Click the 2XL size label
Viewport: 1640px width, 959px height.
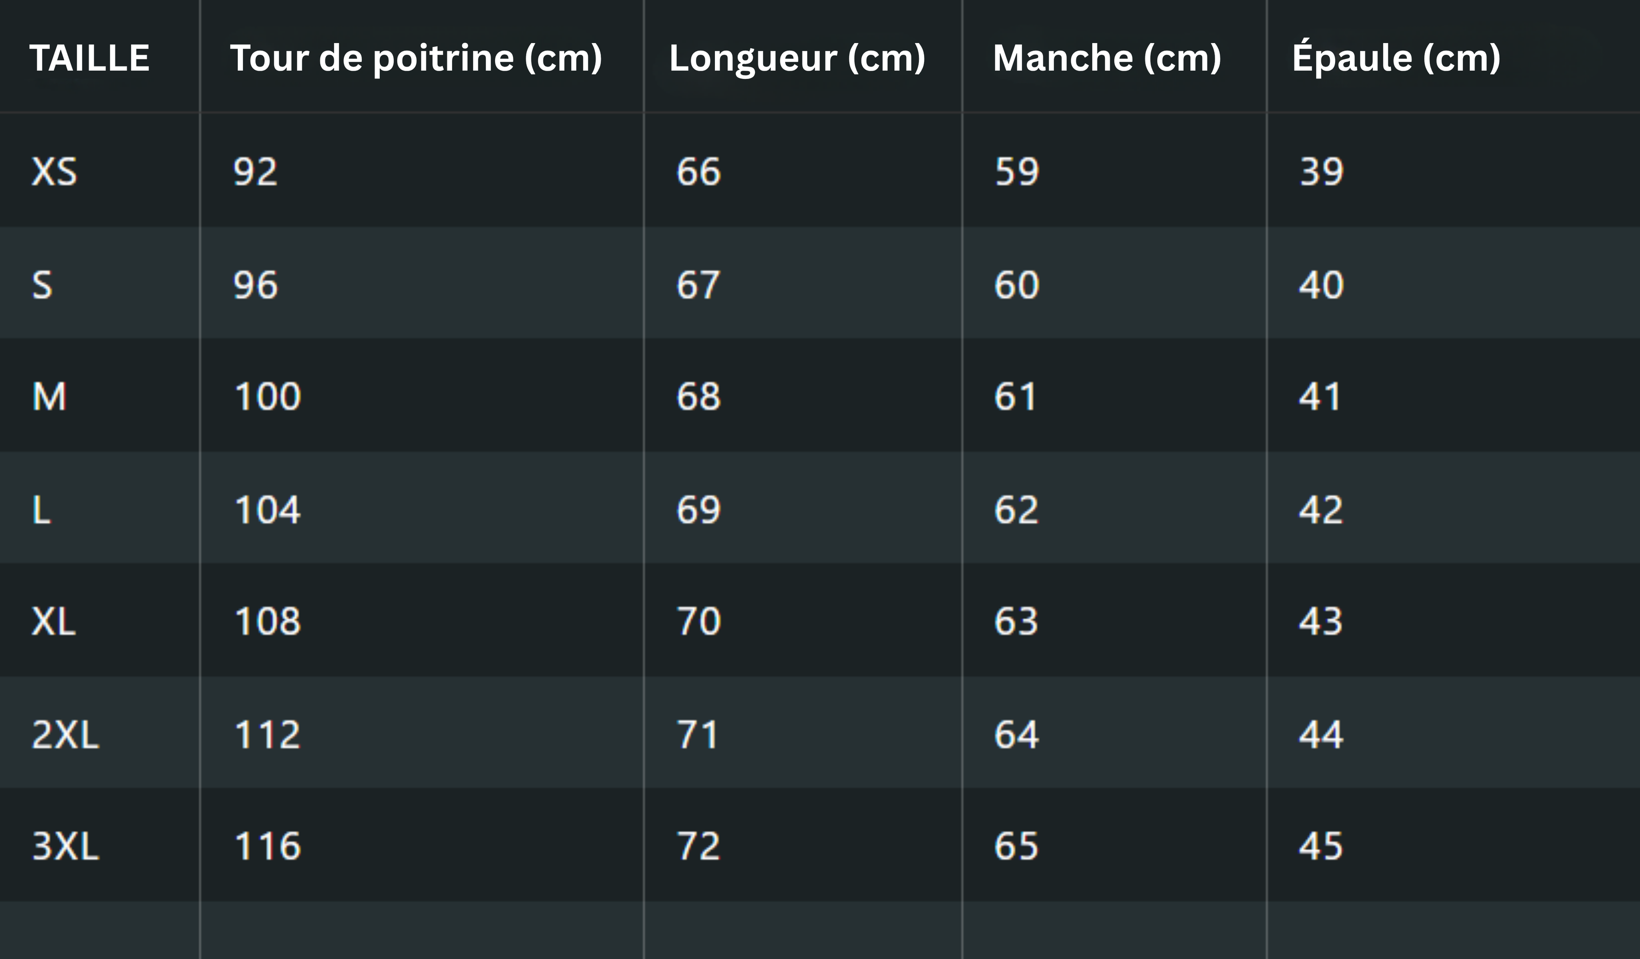(x=65, y=735)
